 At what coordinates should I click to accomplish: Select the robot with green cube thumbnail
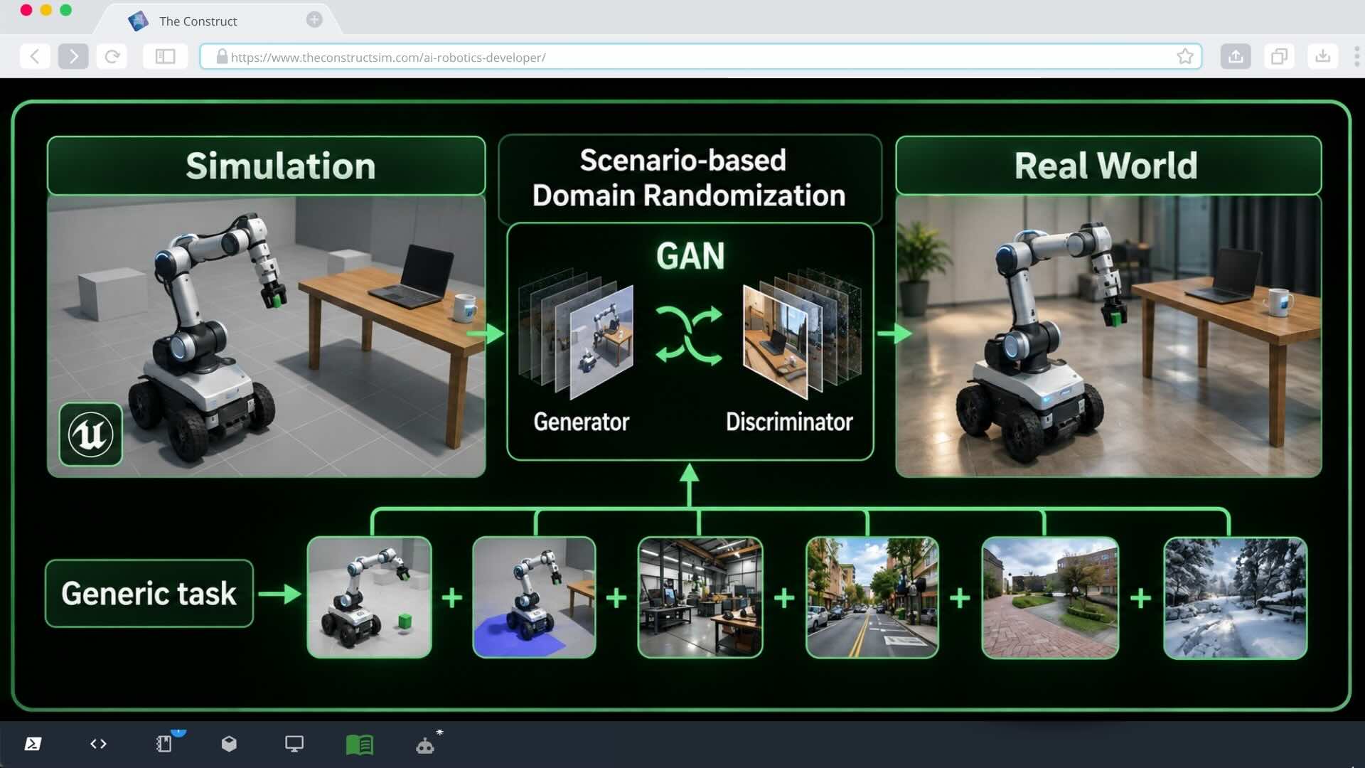coord(369,597)
